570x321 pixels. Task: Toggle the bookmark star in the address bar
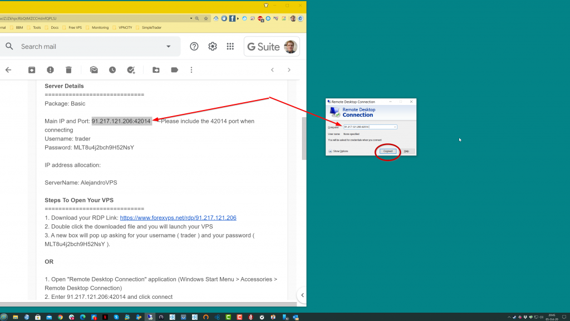pos(205,17)
